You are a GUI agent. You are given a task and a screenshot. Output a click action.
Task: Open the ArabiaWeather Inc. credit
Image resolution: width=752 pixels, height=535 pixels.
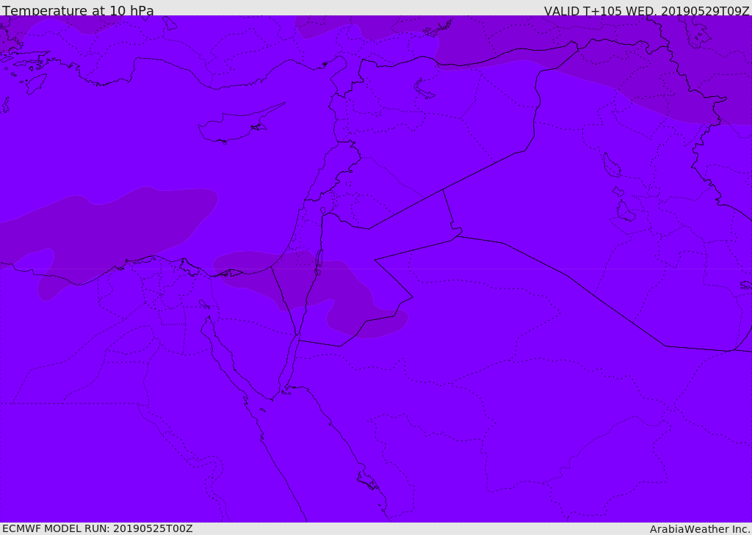click(700, 529)
